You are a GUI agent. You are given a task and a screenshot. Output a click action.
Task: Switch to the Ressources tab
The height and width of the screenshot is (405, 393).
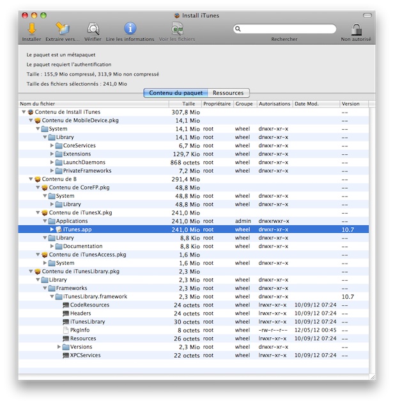pos(228,93)
